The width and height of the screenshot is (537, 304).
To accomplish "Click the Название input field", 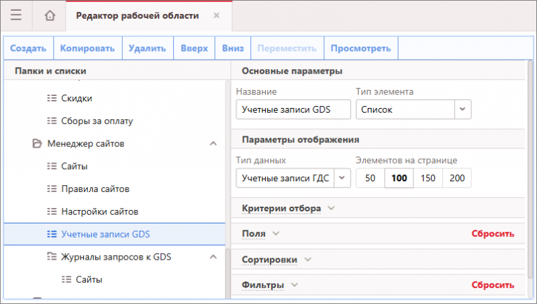I will coord(293,109).
